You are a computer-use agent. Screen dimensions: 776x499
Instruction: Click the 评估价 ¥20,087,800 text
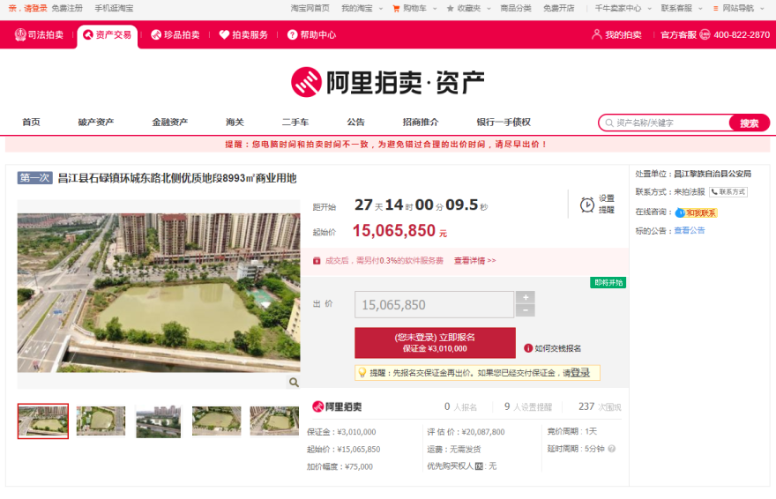466,432
